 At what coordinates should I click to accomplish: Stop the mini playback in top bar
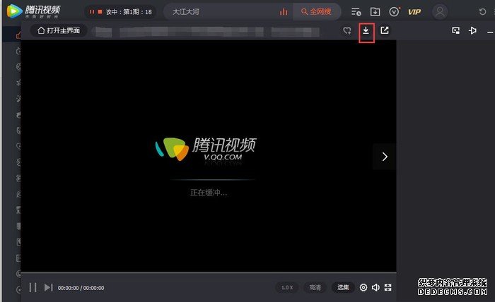coord(100,12)
